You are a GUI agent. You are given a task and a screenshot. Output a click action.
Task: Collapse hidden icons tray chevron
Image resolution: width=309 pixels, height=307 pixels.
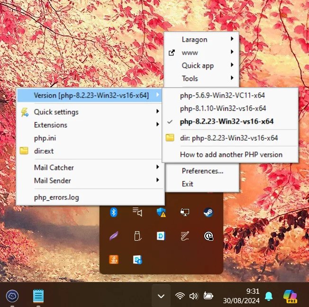[161, 296]
